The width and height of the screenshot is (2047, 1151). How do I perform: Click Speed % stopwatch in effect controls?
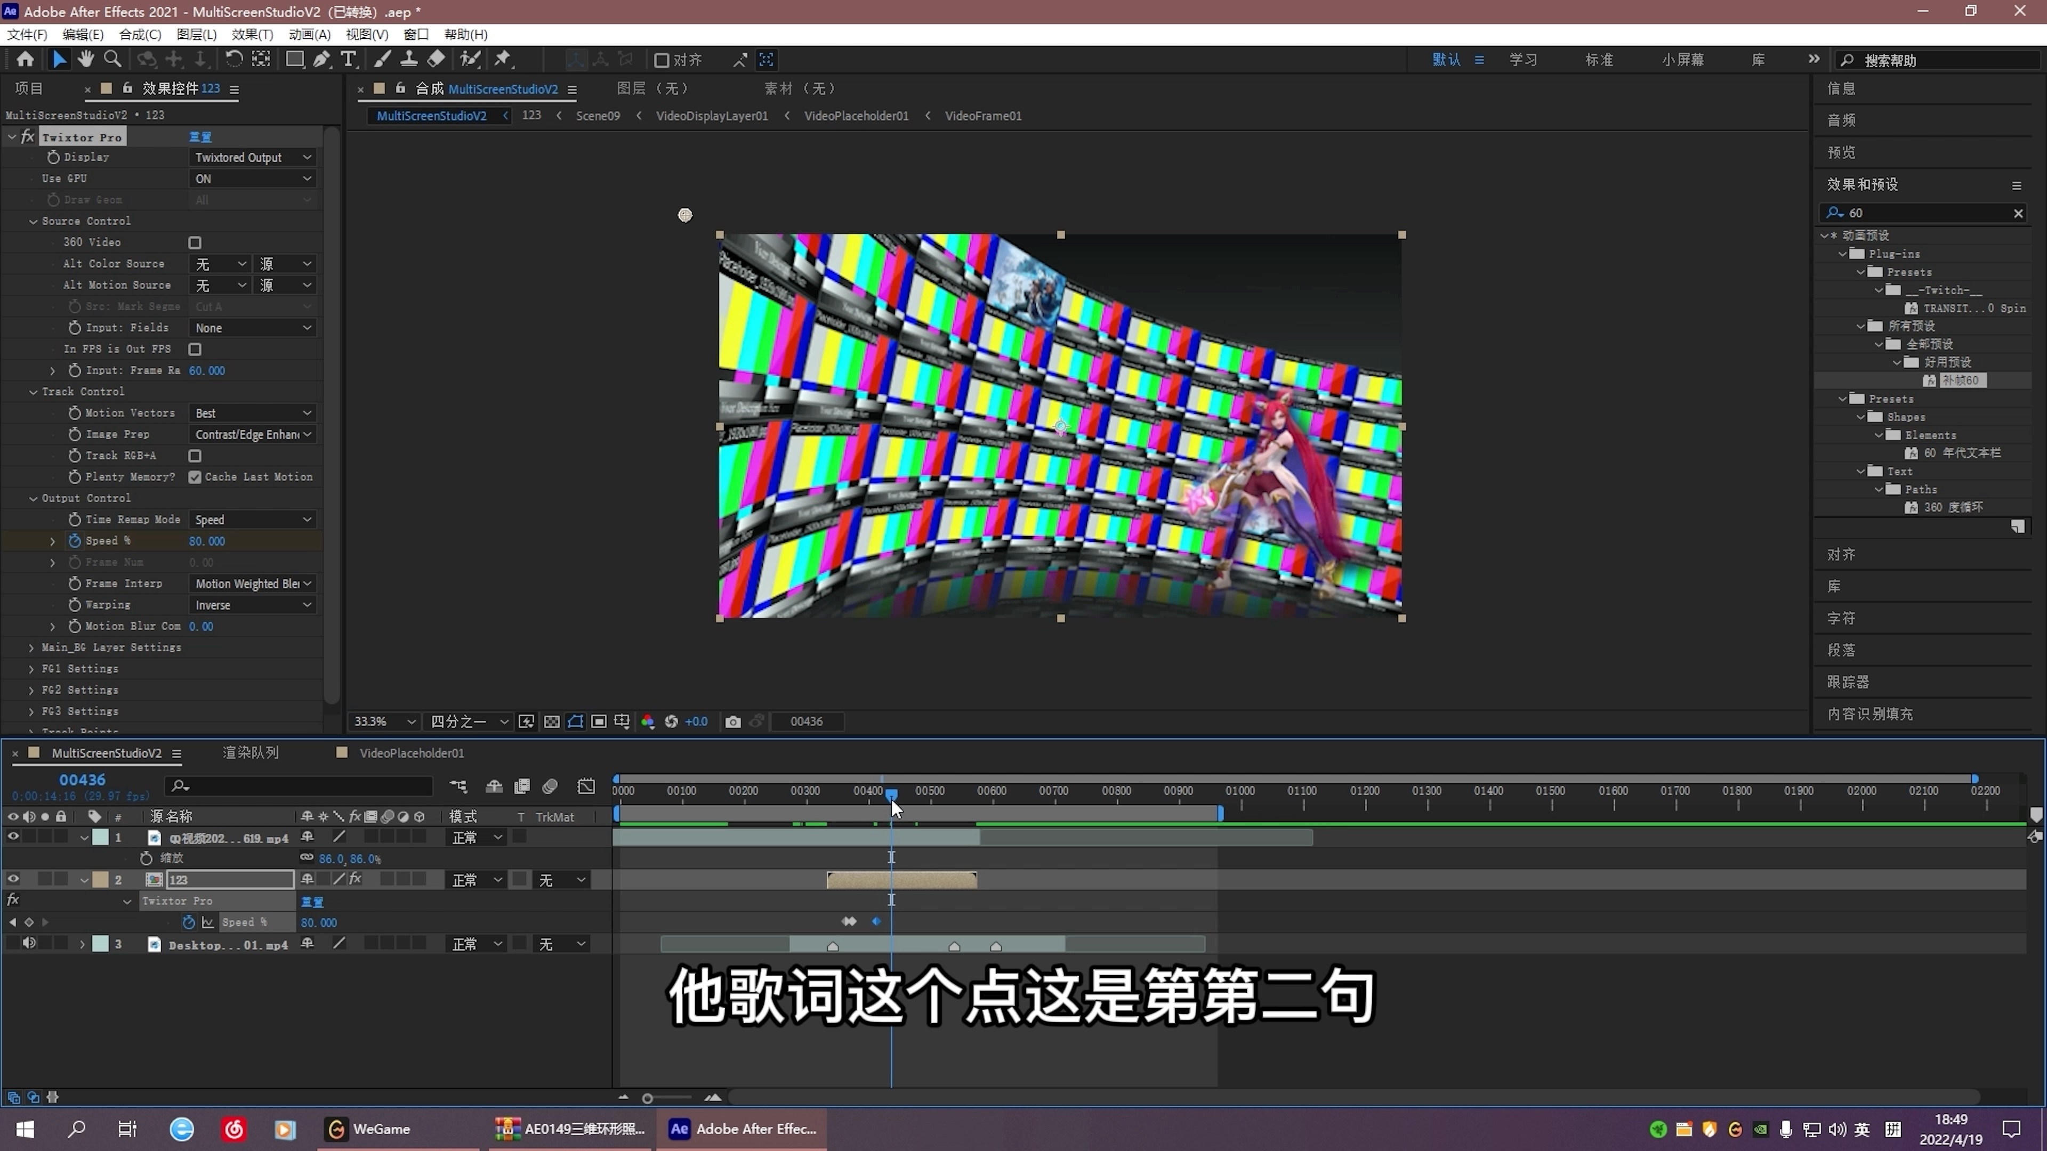point(75,541)
